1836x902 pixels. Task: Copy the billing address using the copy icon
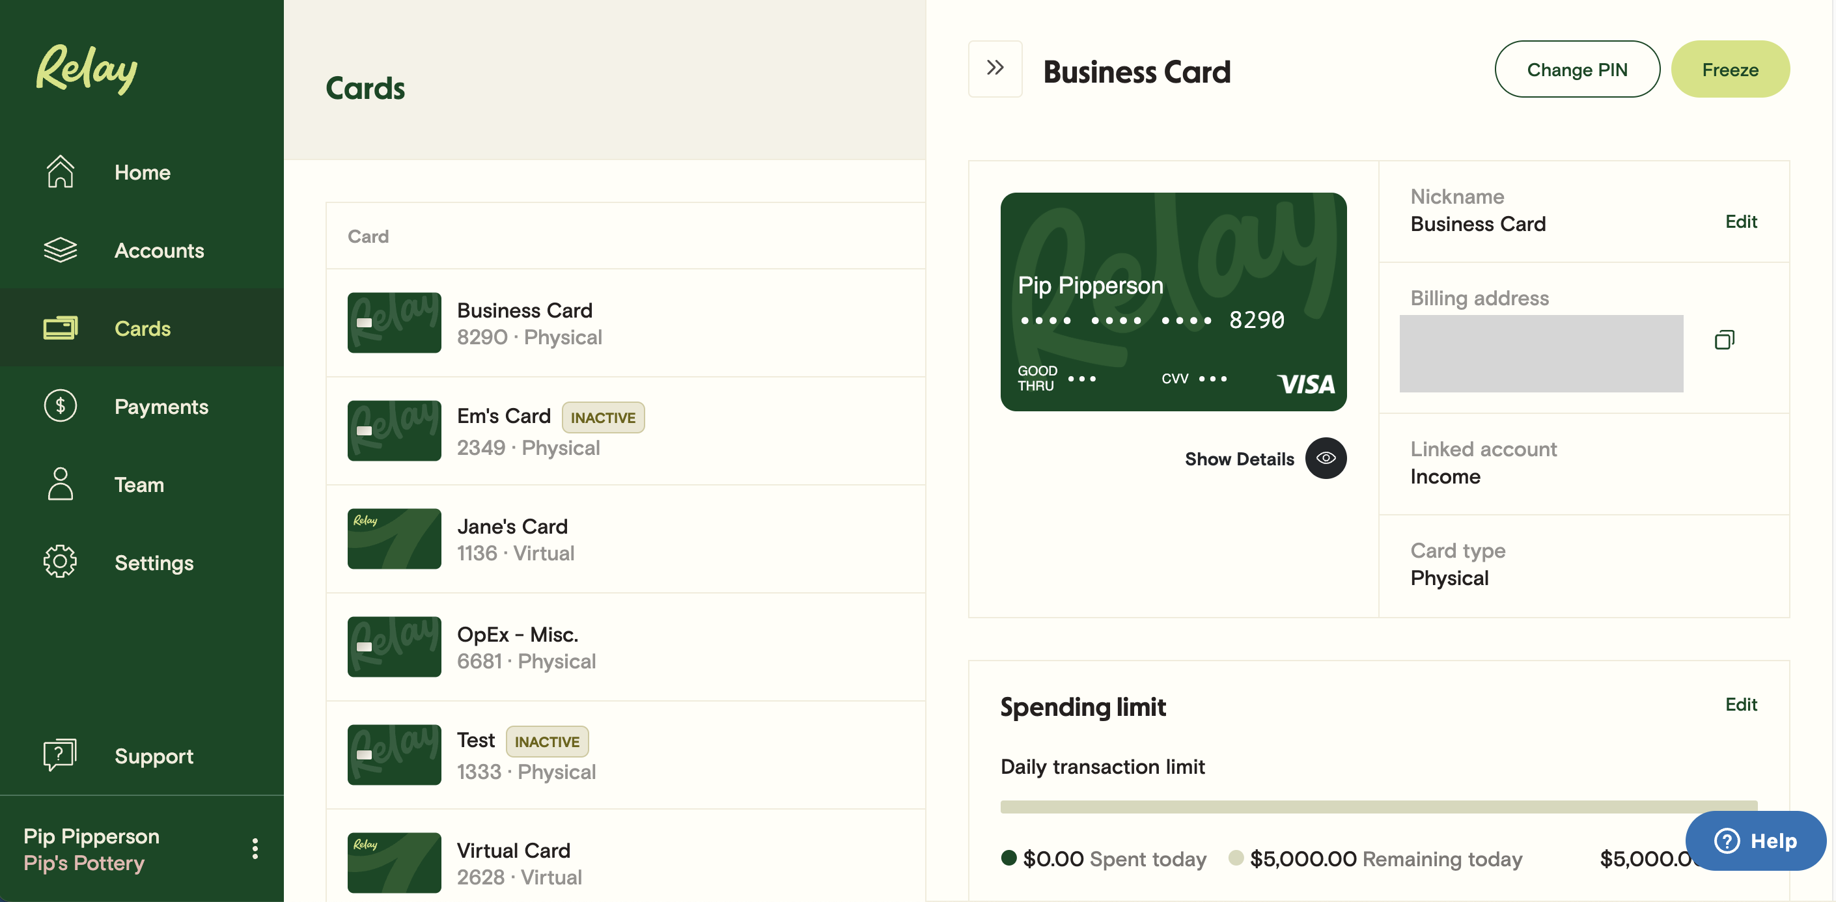click(x=1724, y=340)
